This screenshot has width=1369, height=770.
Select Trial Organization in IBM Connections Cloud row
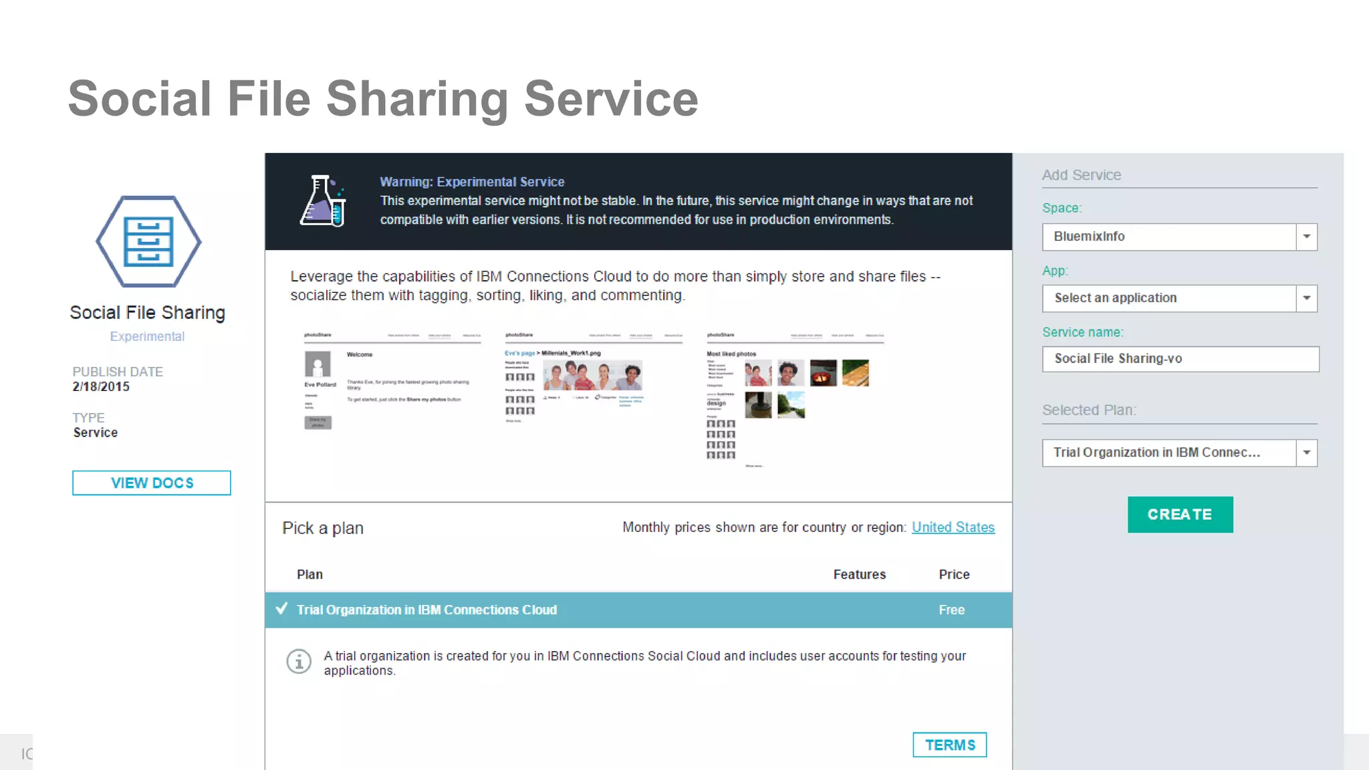(638, 610)
